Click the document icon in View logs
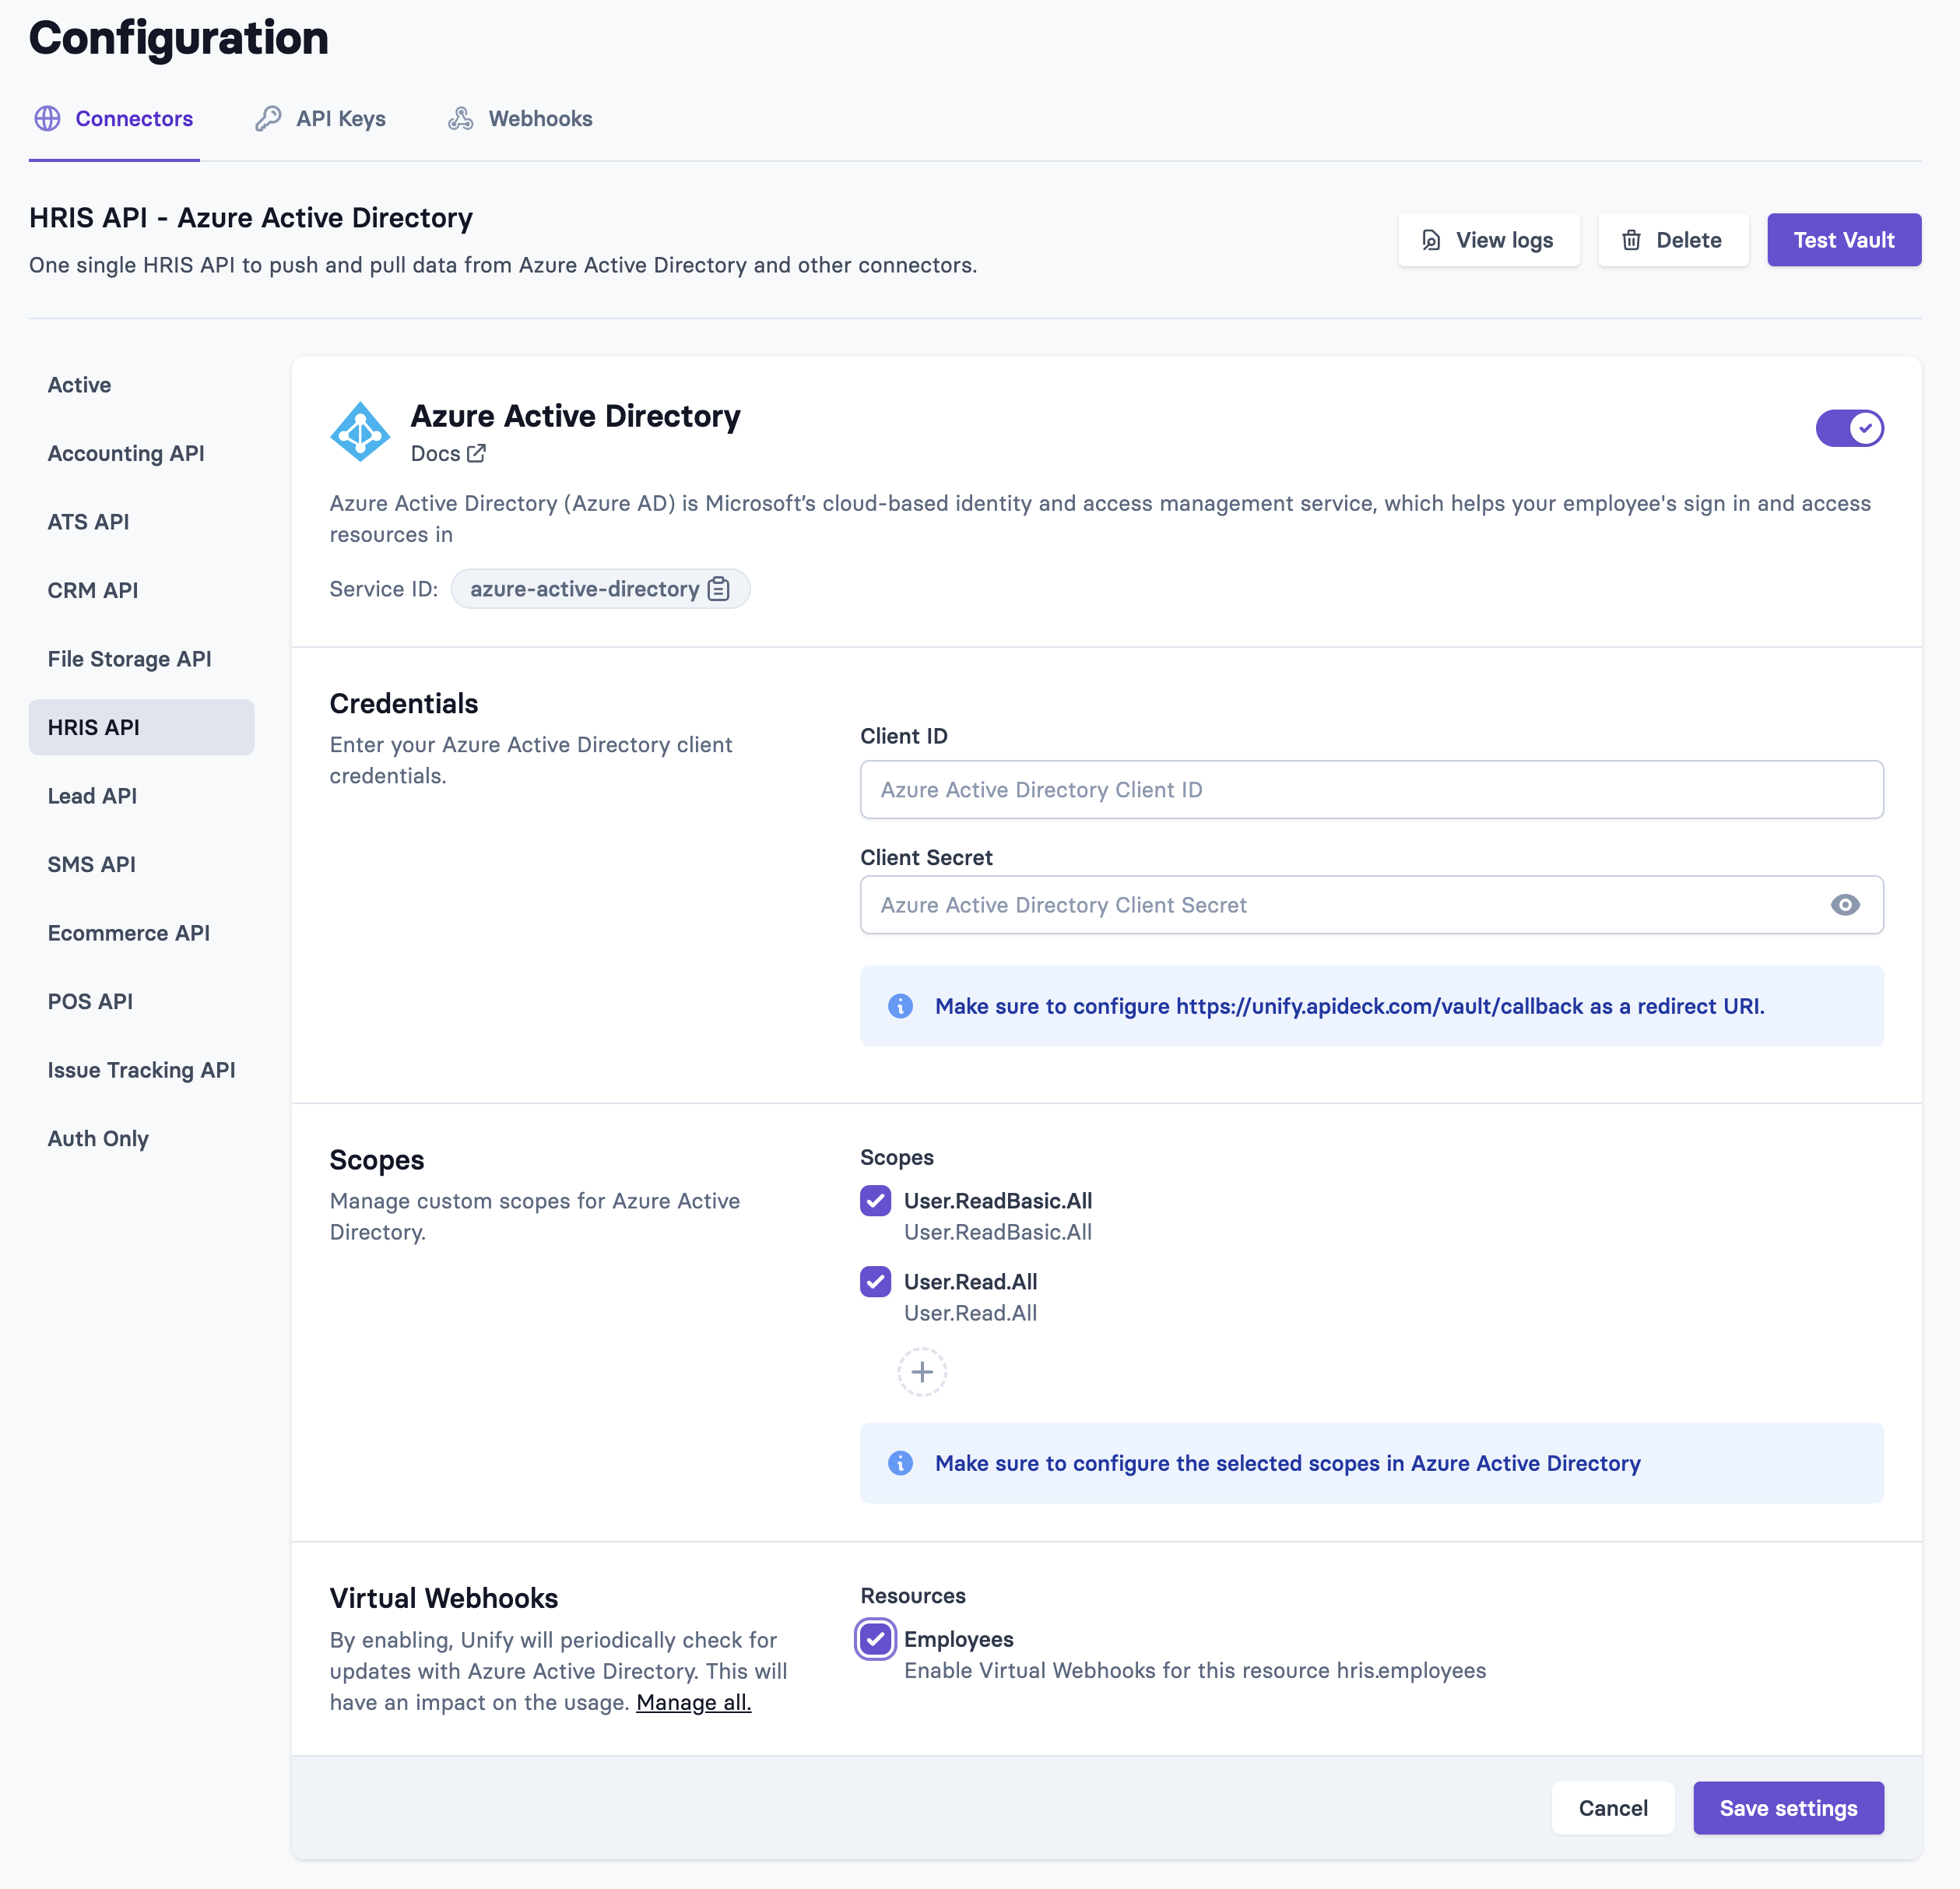This screenshot has height=1889, width=1960. 1431,240
